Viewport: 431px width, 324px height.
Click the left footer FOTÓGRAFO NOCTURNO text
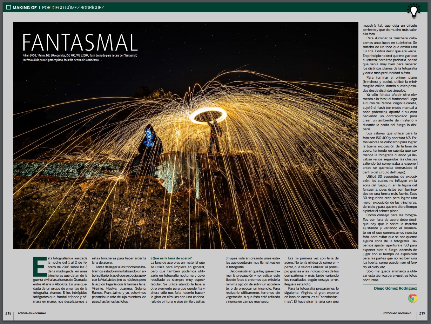32,313
